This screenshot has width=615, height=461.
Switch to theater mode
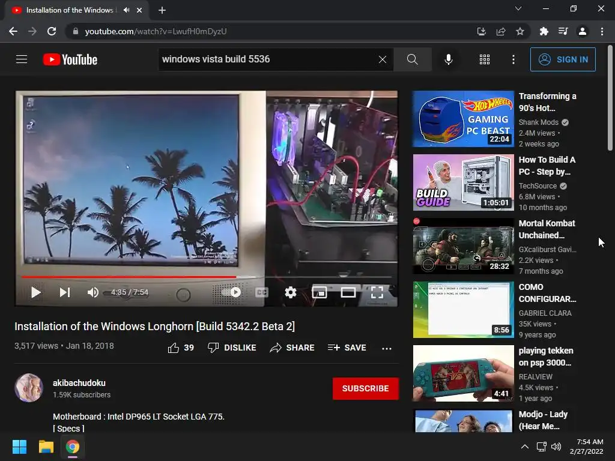[x=348, y=292]
